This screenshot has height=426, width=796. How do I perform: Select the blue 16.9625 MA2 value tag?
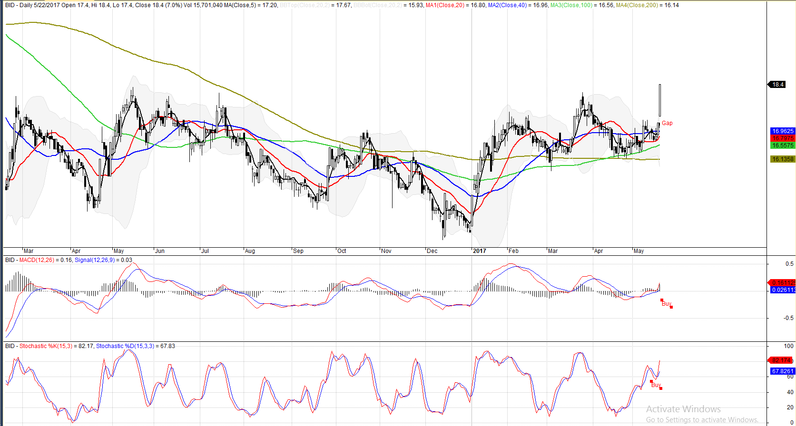click(x=782, y=131)
